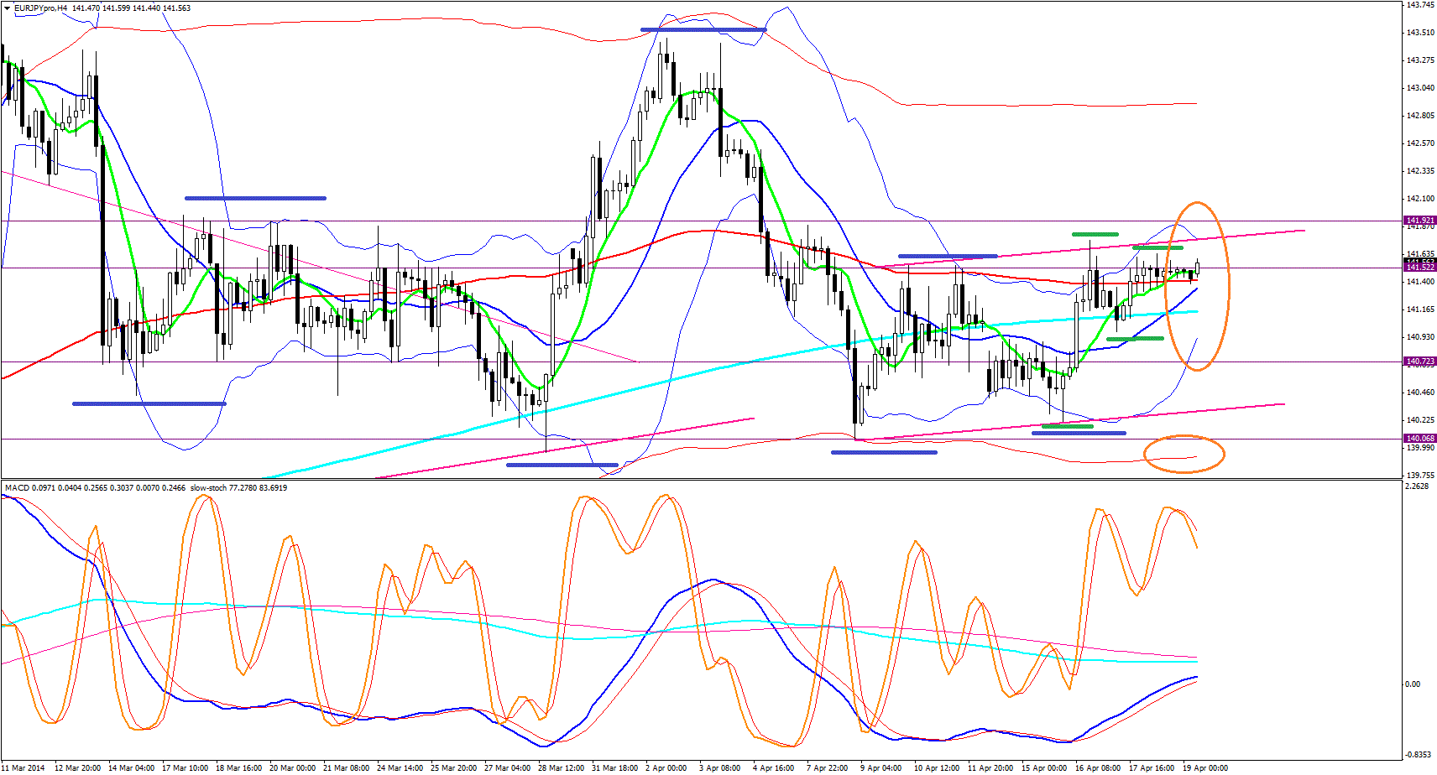Select the 141.522 purple price label
The height and width of the screenshot is (775, 1437).
(1420, 268)
